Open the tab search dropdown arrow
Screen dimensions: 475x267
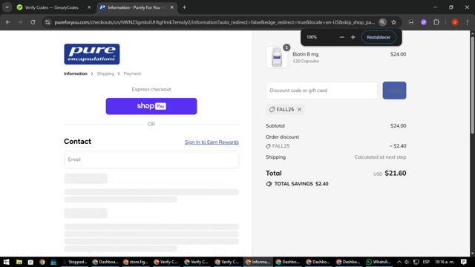(x=7, y=7)
